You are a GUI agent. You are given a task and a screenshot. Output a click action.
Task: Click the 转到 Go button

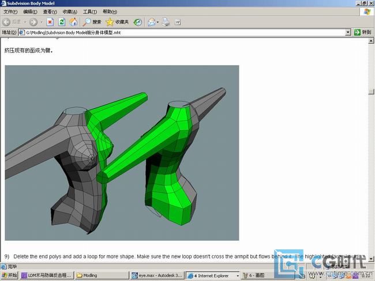tap(362, 32)
